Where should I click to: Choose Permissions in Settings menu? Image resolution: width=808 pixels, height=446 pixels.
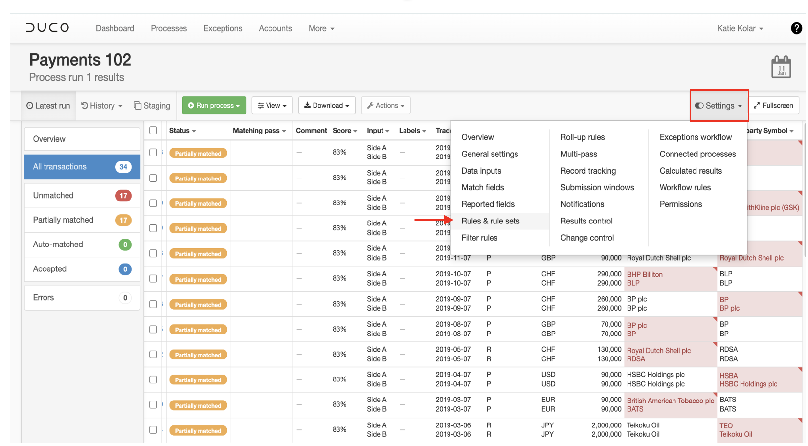click(681, 204)
